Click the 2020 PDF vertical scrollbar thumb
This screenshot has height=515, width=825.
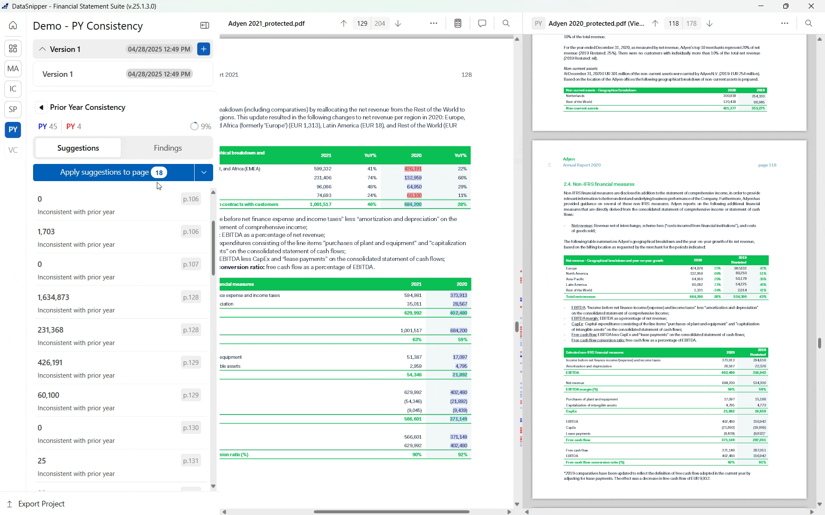click(820, 343)
